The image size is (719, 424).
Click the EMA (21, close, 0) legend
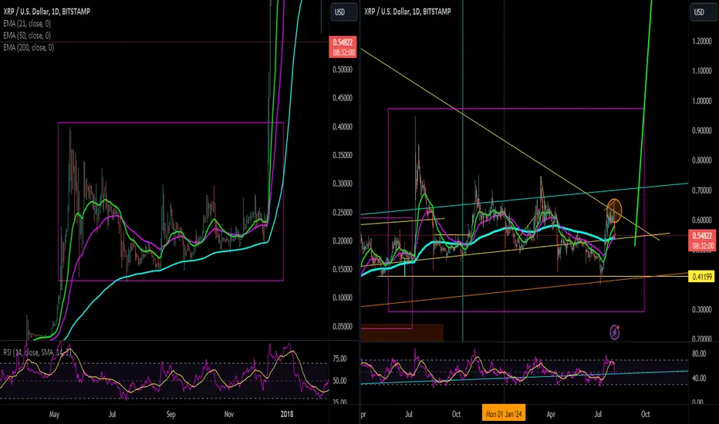click(x=27, y=23)
